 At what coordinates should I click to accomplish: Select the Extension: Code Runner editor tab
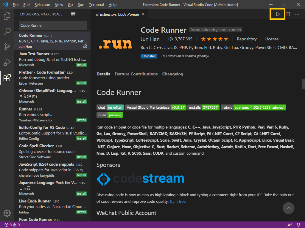point(119,14)
